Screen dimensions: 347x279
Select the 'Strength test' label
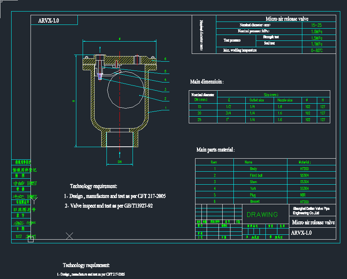271,37
